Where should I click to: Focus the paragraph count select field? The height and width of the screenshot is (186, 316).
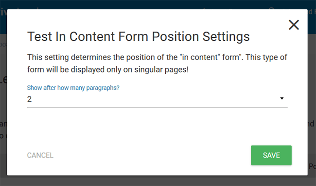coord(157,99)
